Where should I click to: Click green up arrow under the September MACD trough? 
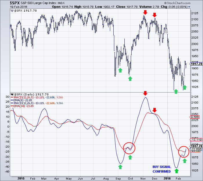(120, 167)
